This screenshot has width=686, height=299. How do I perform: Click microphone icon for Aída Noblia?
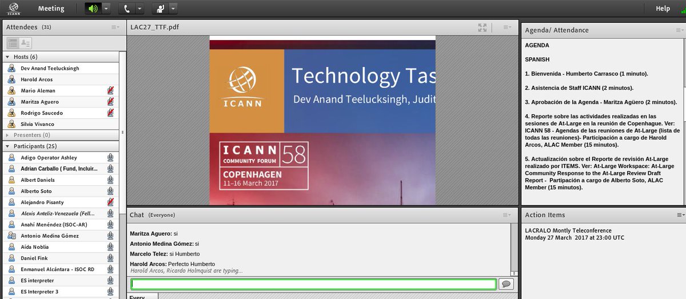[110, 247]
